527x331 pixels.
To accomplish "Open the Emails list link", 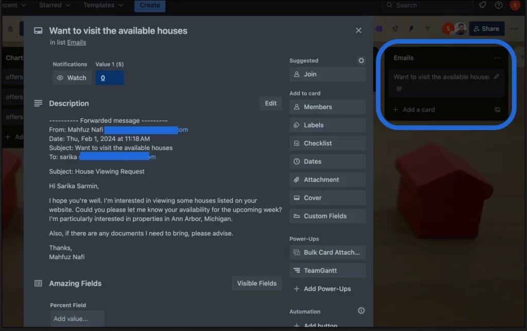I will (76, 43).
